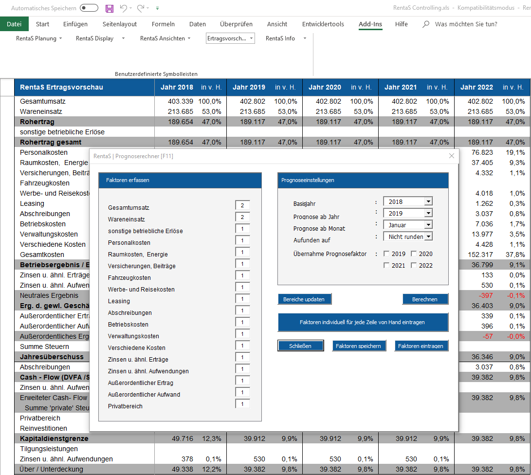Click the 'Werbe- und Reisekosten' factor field

(242, 287)
